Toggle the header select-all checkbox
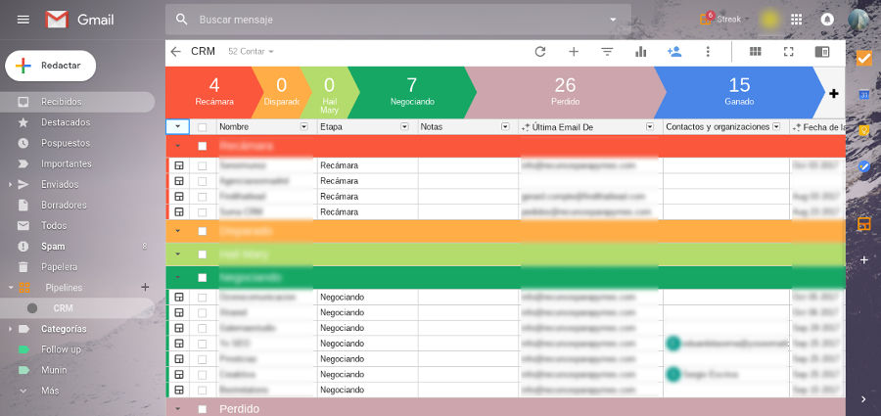 tap(203, 127)
